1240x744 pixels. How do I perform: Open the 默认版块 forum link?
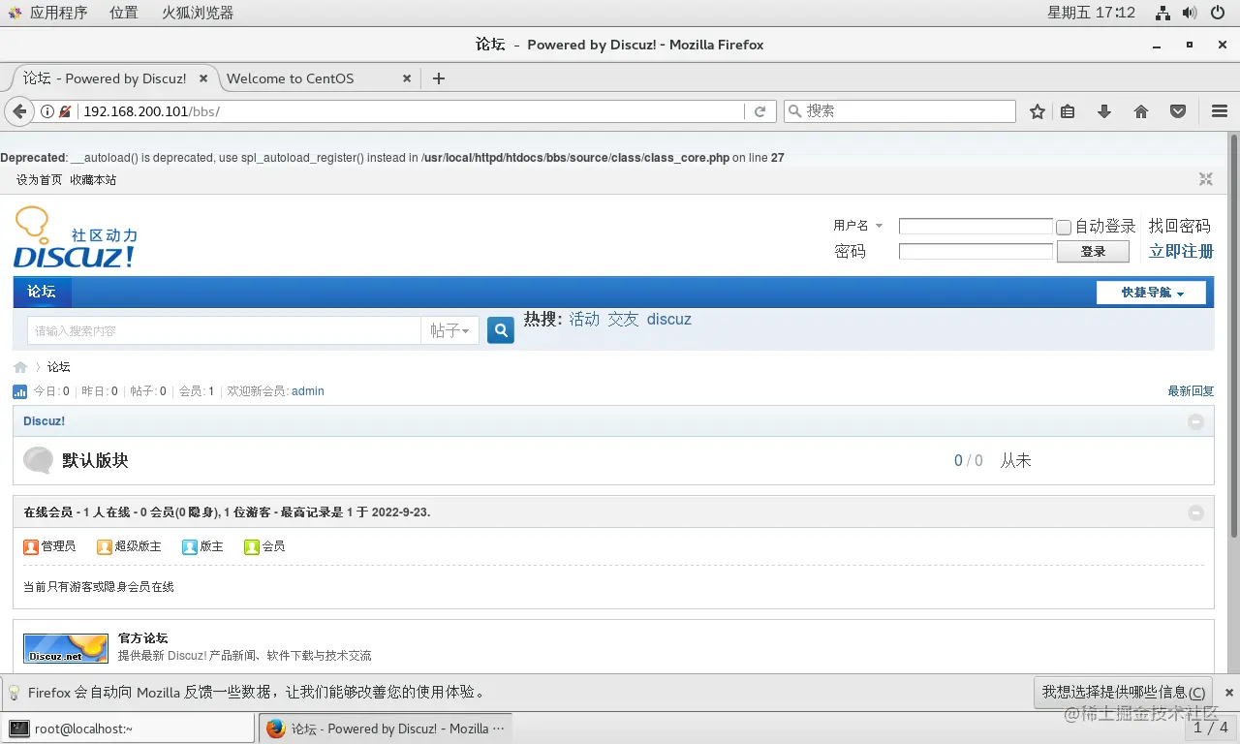click(x=95, y=460)
